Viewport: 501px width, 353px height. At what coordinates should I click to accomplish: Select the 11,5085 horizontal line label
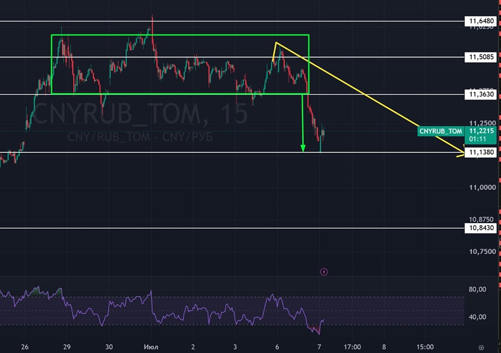481,57
